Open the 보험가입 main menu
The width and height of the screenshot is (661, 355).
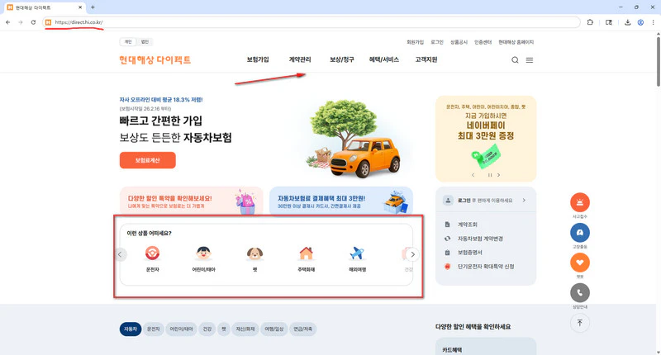(x=258, y=59)
